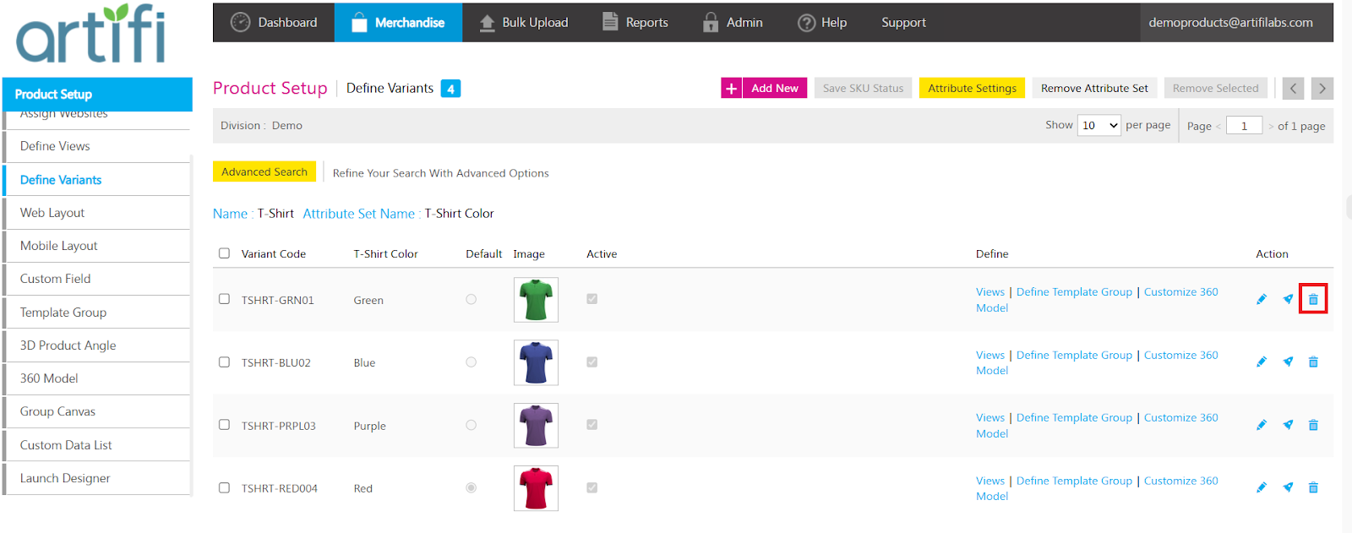
Task: Select the TSHRT-BLU02 row checkbox
Action: tap(224, 362)
